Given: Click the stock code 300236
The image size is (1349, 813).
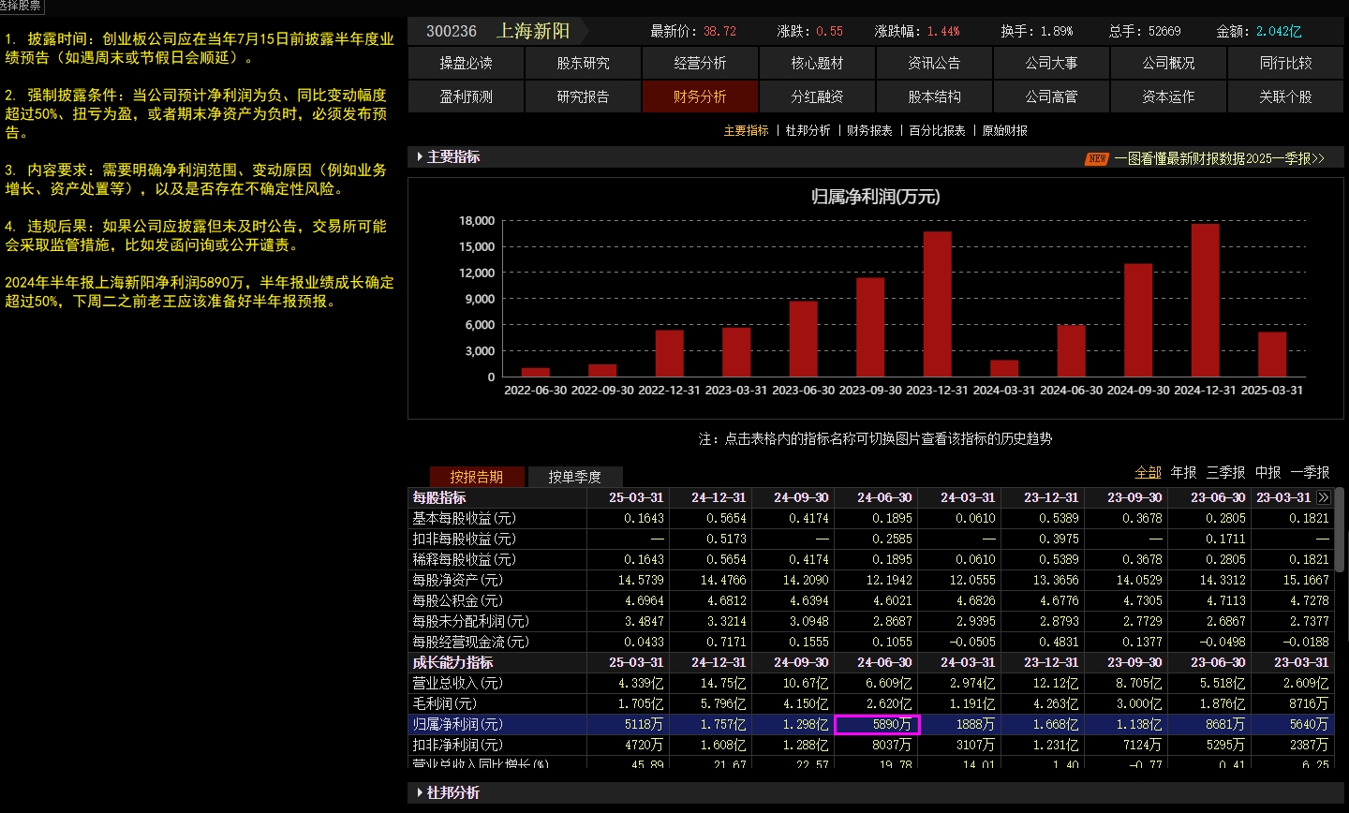Looking at the screenshot, I should 452,31.
